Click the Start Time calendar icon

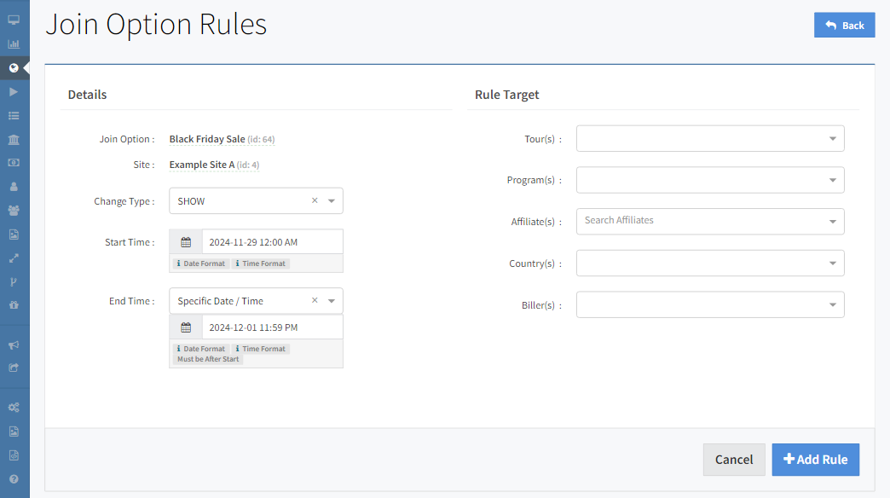click(186, 242)
